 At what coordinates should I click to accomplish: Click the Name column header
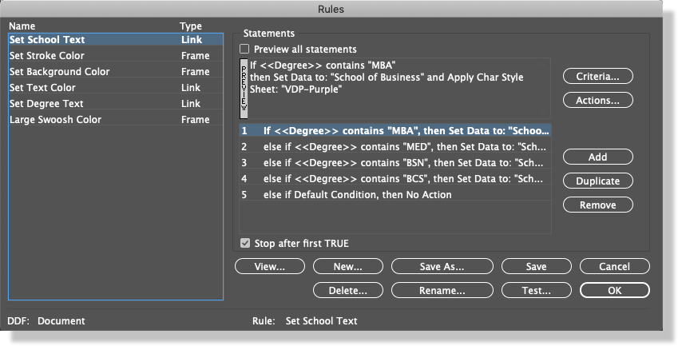pyautogui.click(x=22, y=26)
